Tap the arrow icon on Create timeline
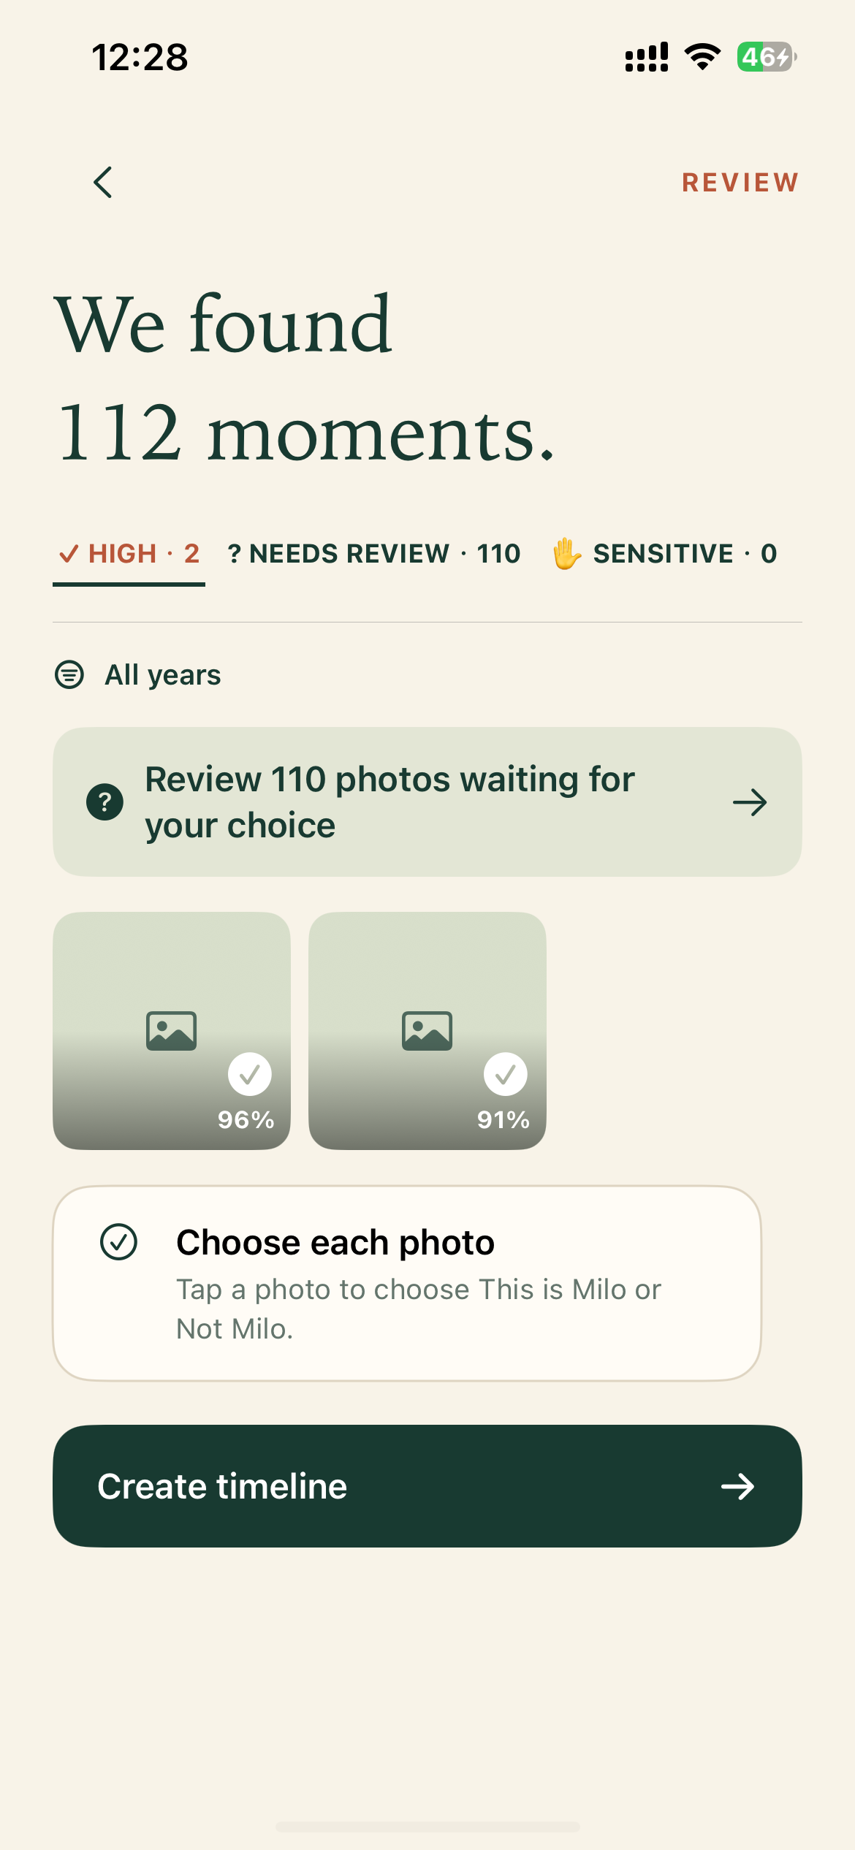Image resolution: width=855 pixels, height=1850 pixels. [x=737, y=1486]
